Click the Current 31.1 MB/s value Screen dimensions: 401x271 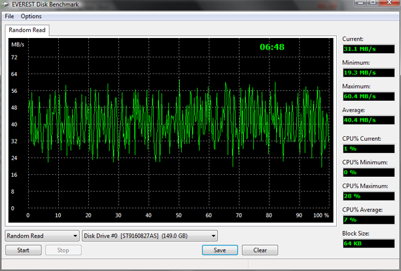368,49
